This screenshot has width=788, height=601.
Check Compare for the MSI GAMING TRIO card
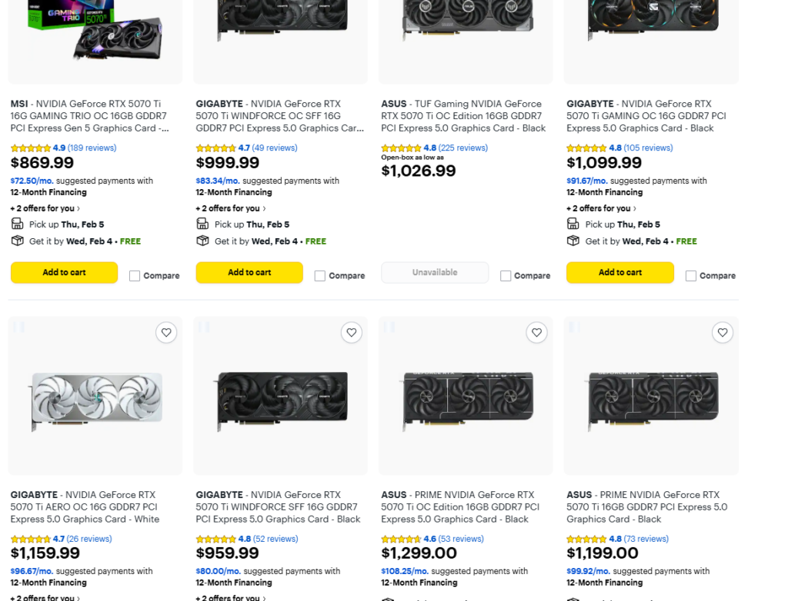[x=135, y=276]
